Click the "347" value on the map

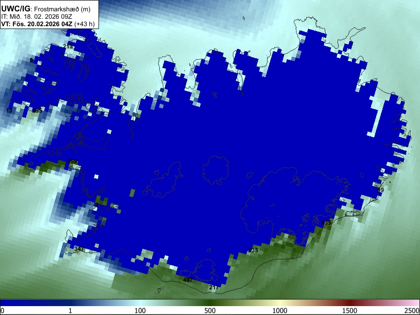79,249
